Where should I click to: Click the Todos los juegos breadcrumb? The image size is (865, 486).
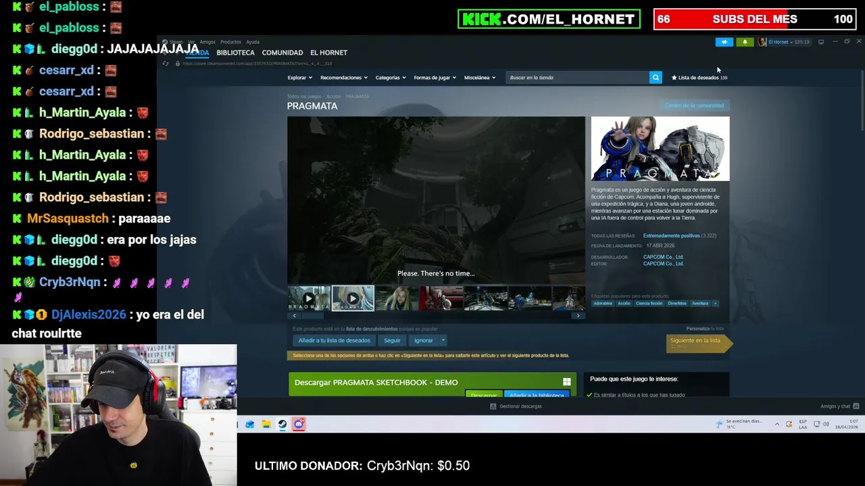coord(303,97)
